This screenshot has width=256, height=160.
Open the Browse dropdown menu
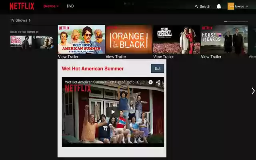(x=51, y=6)
